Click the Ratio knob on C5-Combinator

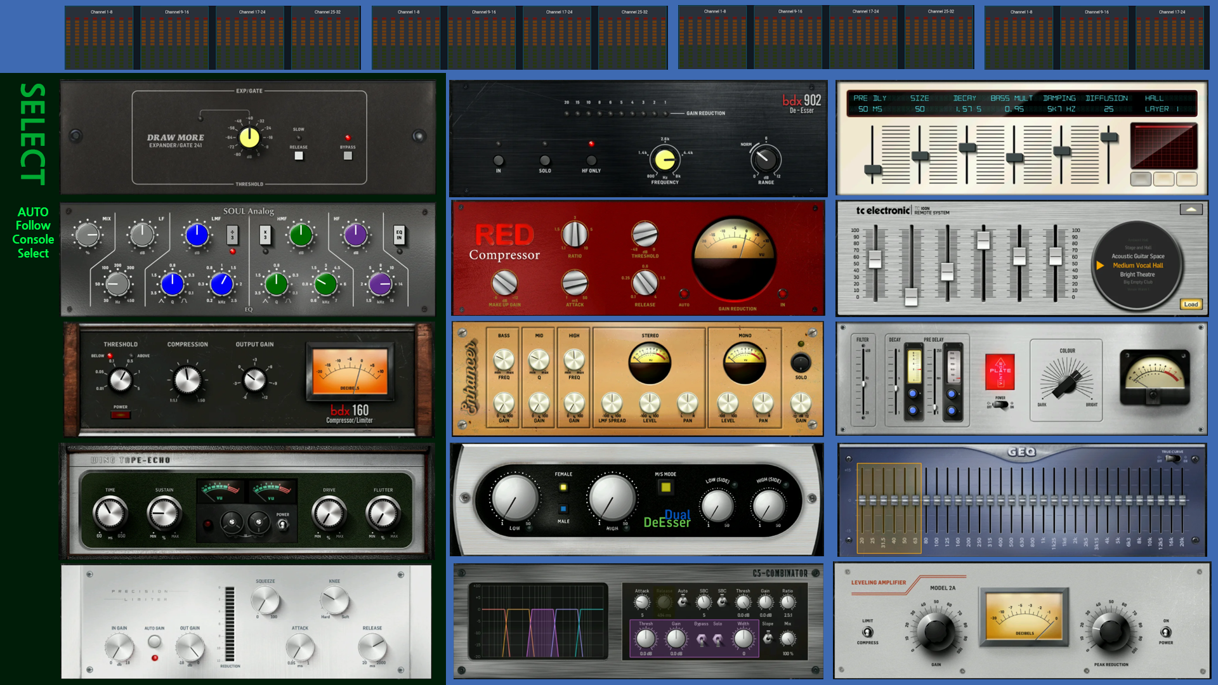coord(787,602)
